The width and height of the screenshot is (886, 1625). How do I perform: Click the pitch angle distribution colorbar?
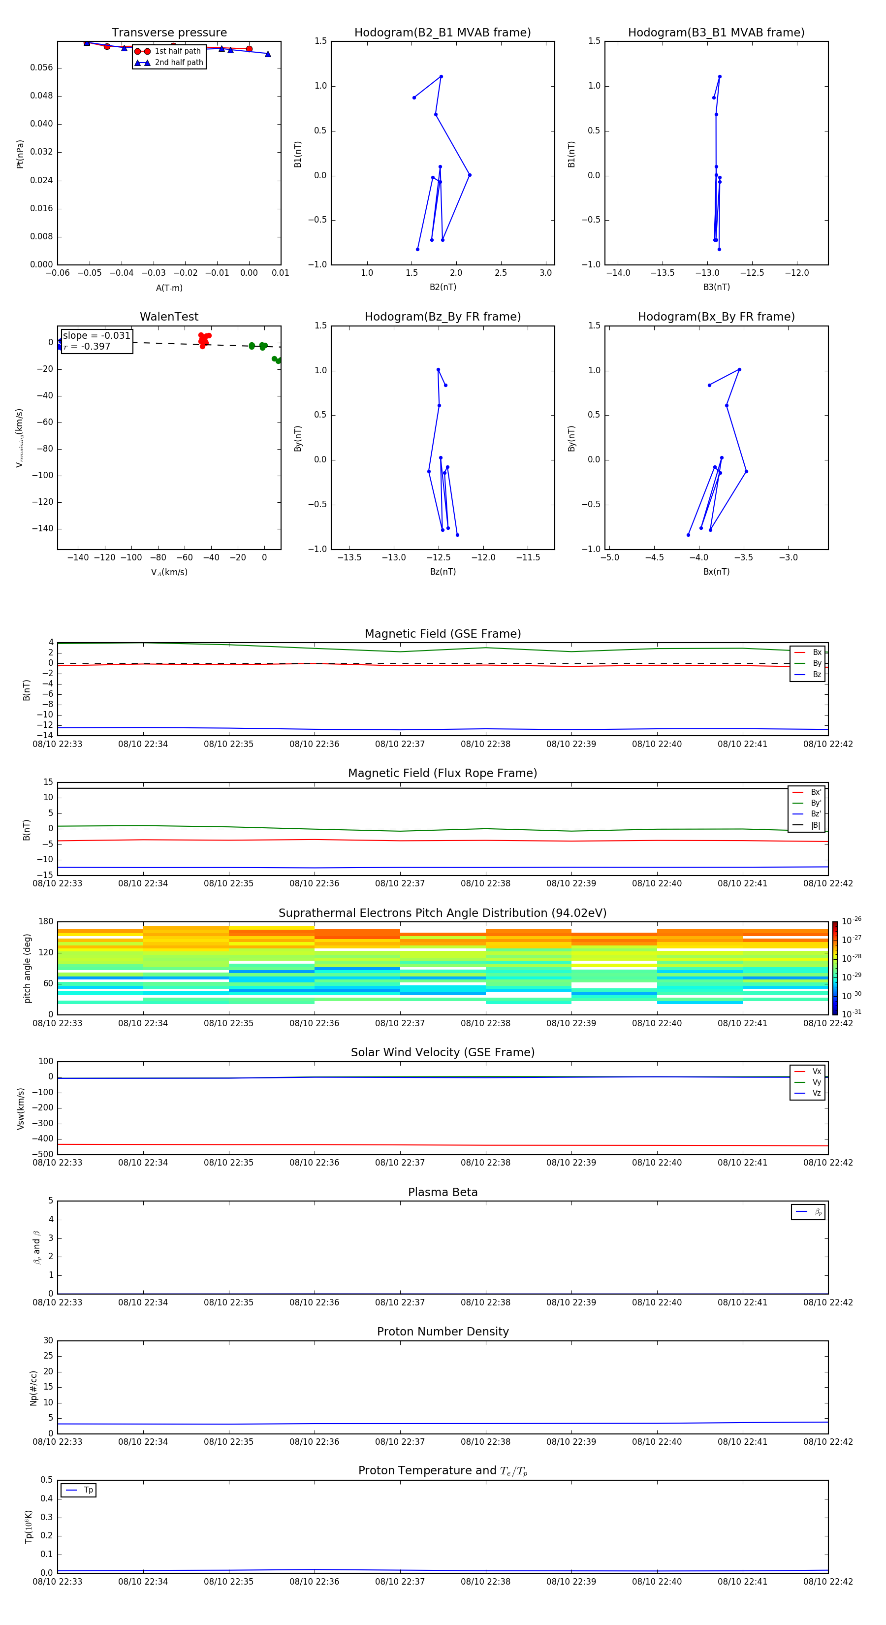[834, 968]
